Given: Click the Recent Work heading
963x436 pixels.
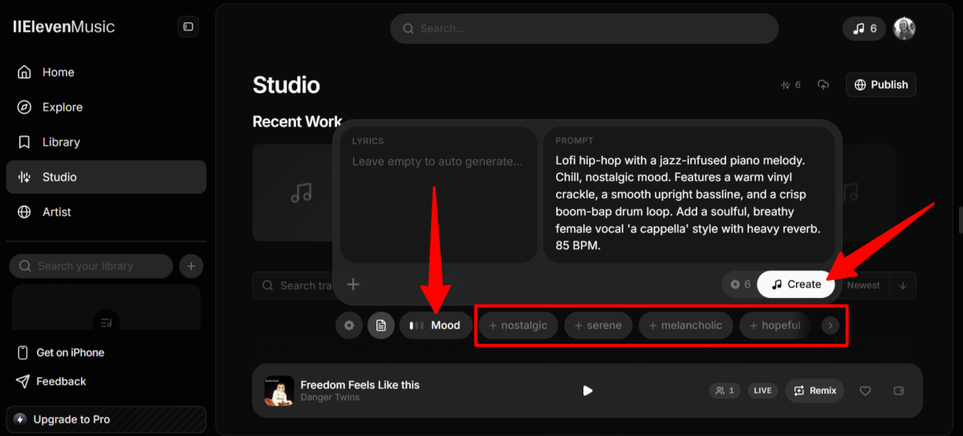Looking at the screenshot, I should coord(297,122).
